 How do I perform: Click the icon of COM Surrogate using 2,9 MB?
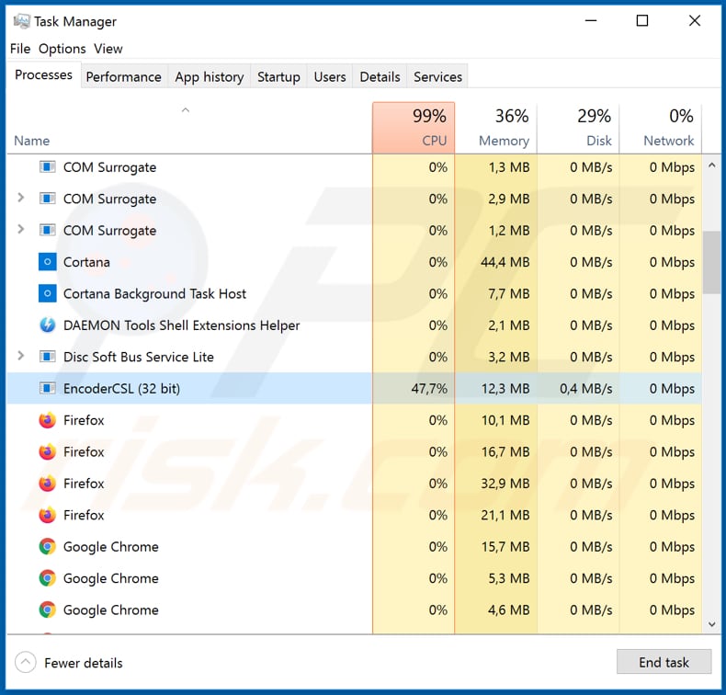[x=47, y=199]
